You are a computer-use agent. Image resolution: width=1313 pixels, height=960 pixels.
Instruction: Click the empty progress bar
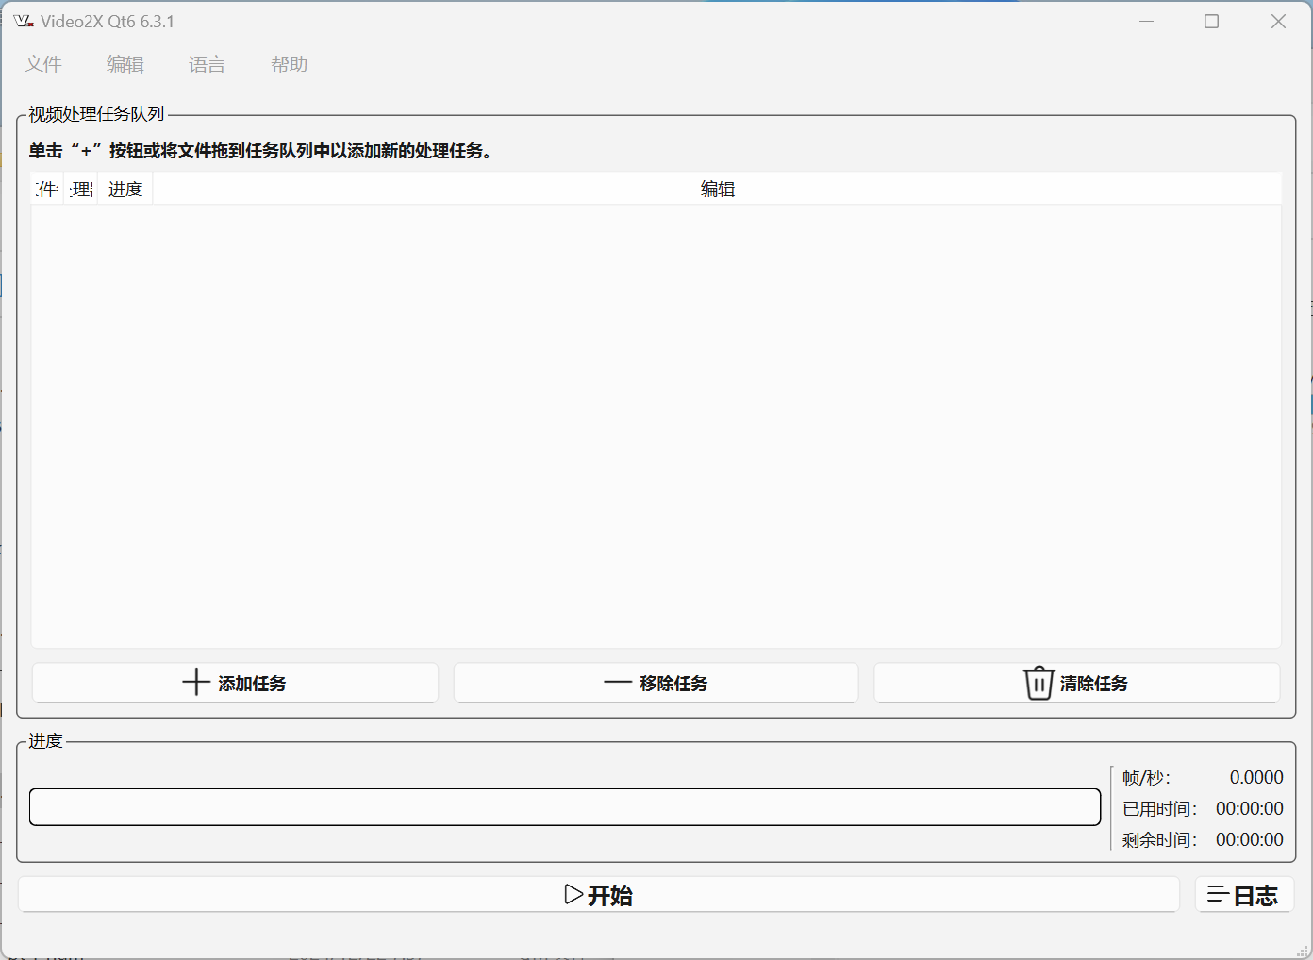[x=564, y=807]
